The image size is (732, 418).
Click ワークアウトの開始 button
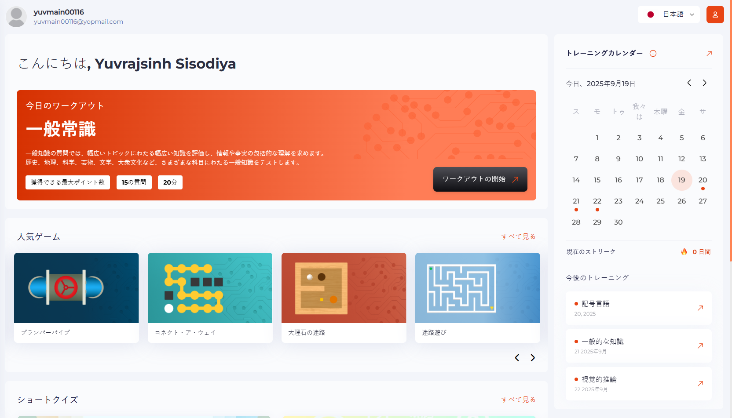[480, 179]
